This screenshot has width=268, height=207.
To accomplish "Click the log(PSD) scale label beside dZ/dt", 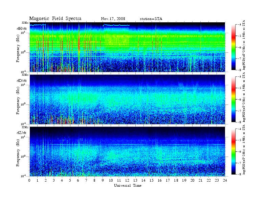I will 244,149.
